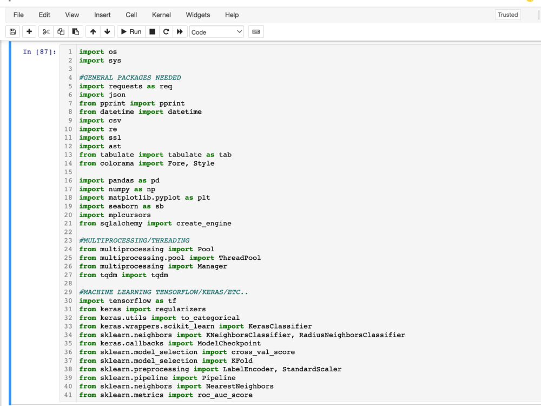
Task: Click the 'import json' line
Action: click(x=102, y=95)
